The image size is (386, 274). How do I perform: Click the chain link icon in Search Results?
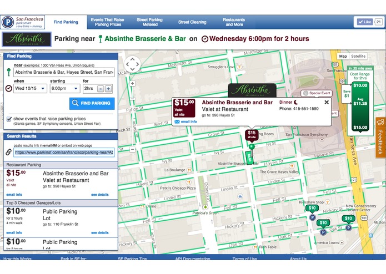tap(8, 152)
